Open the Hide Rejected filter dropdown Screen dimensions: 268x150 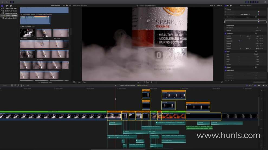(x=56, y=6)
